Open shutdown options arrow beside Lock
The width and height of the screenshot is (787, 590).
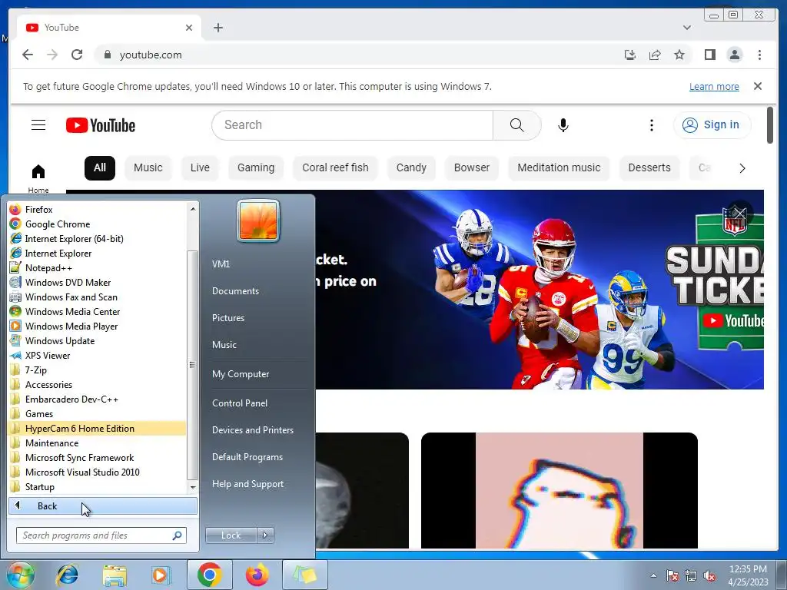point(265,535)
